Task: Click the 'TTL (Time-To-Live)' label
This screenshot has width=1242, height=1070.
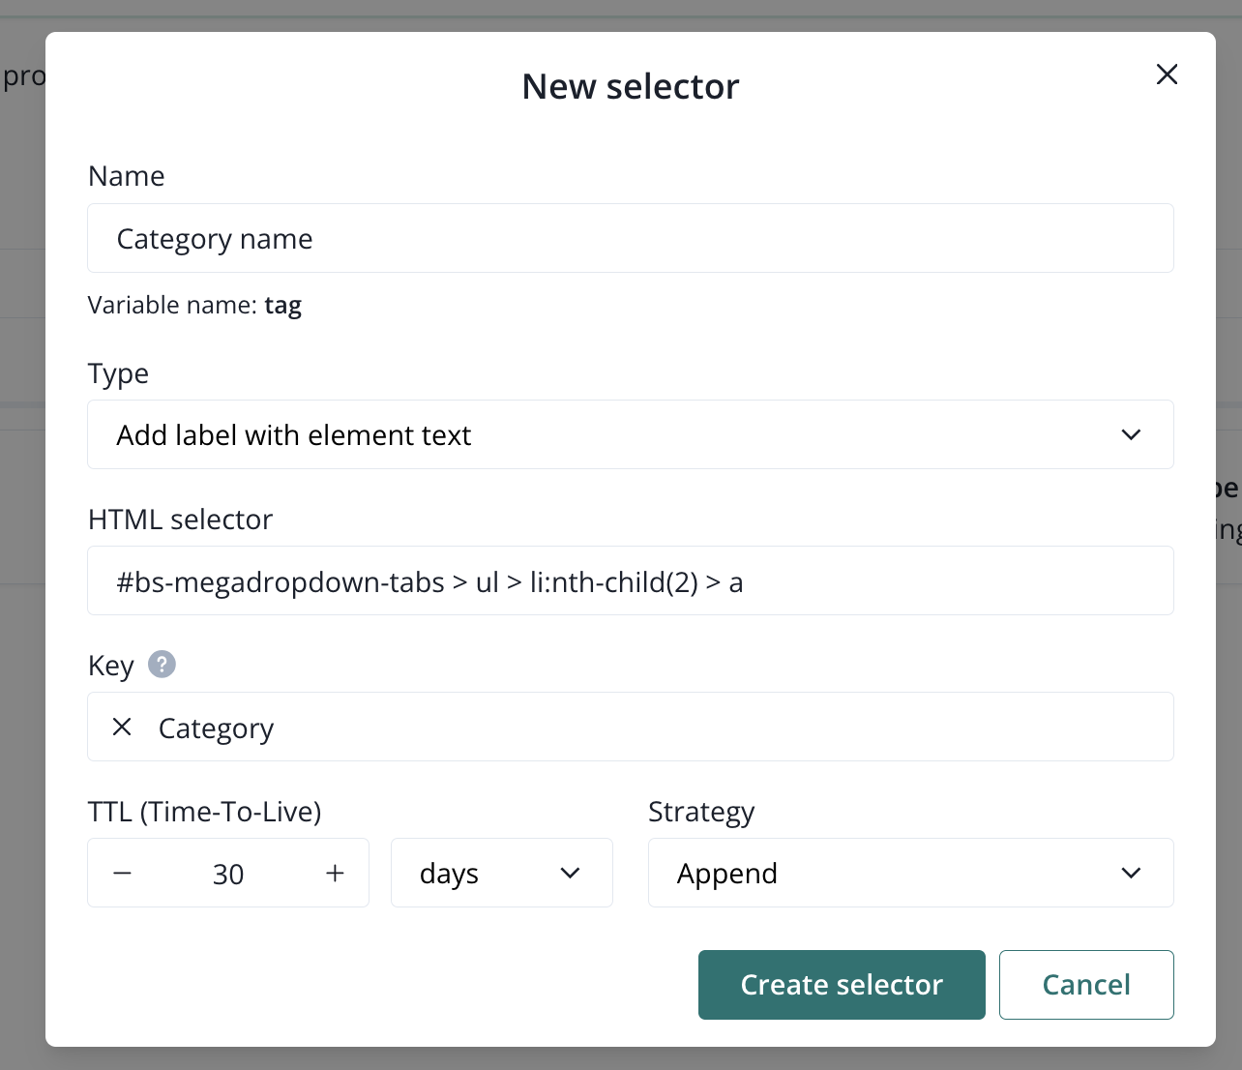Action: tap(204, 811)
